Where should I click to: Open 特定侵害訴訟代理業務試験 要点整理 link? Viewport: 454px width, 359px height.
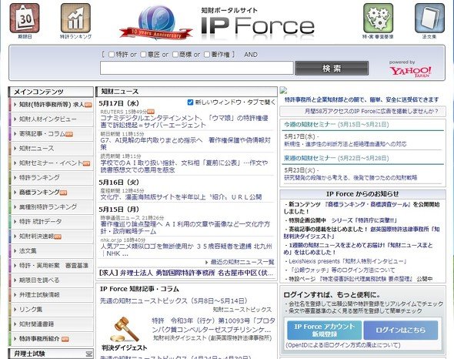point(366,279)
